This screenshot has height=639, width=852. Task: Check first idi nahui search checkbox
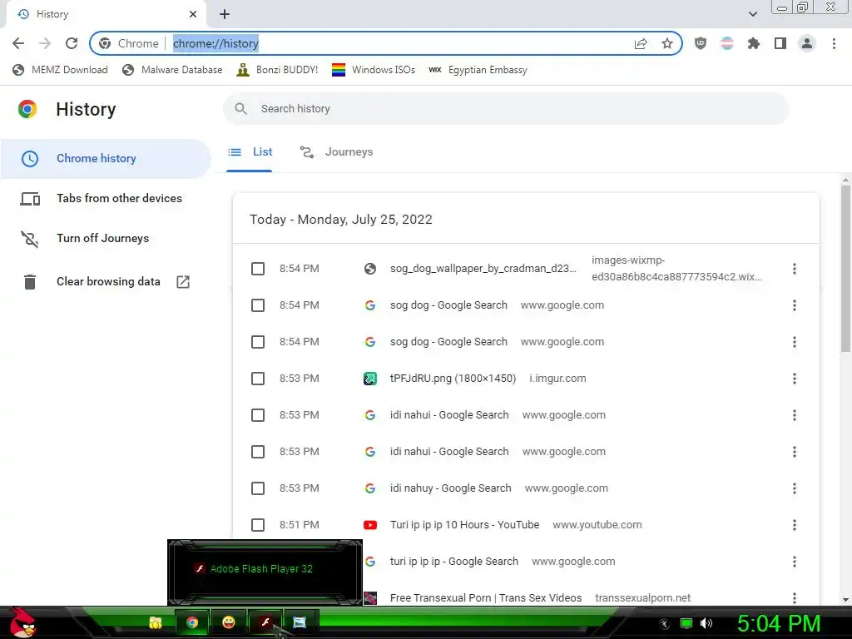point(258,415)
